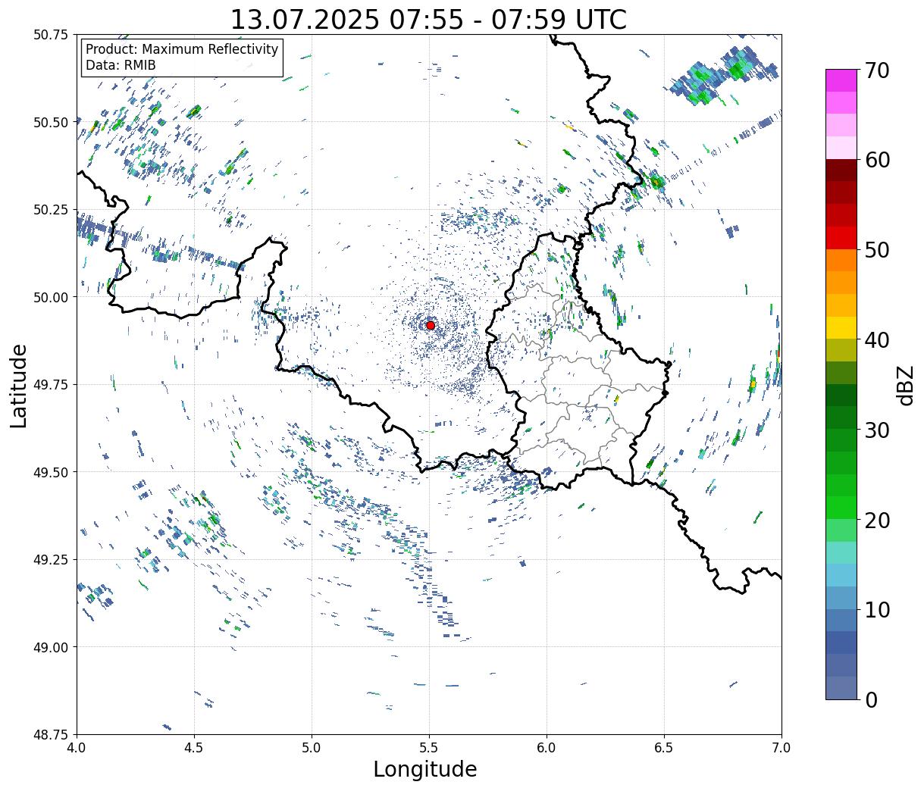Click the longitude tick label 6.5

[x=664, y=748]
